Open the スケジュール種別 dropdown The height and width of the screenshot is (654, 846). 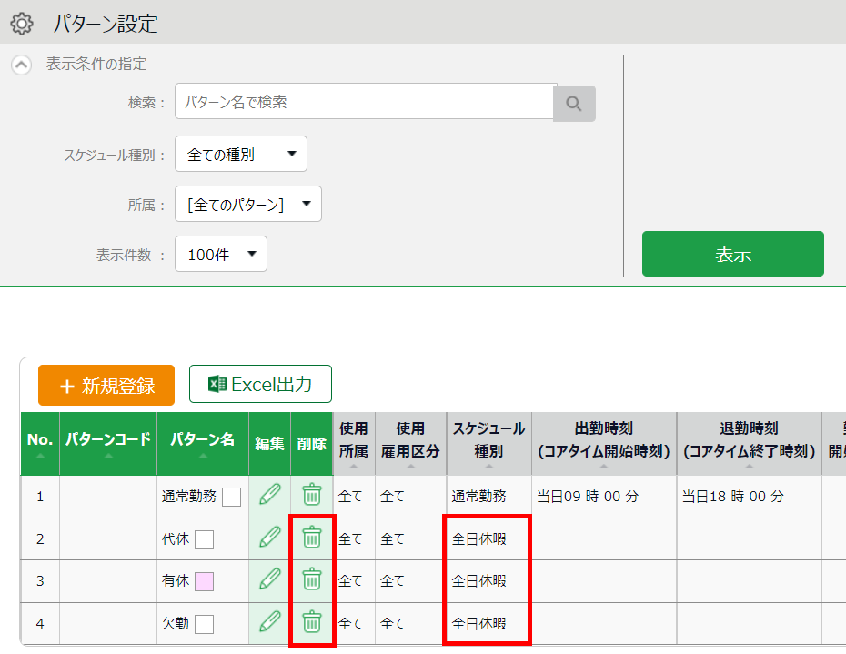pos(241,155)
